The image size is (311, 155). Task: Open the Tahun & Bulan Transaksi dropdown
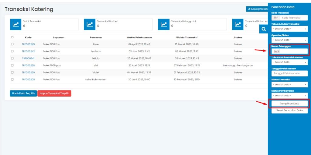pos(289,29)
